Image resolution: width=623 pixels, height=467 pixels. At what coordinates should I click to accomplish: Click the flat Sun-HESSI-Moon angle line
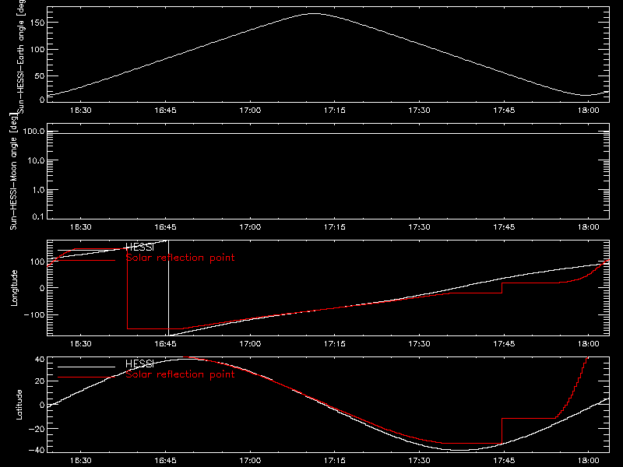pos(328,133)
